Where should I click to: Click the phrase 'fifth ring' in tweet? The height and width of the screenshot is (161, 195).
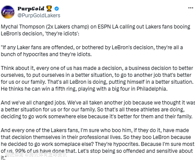[x=65, y=89]
